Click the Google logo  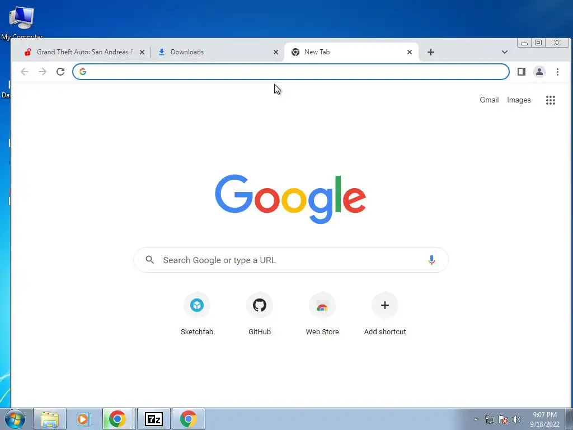pyautogui.click(x=290, y=199)
